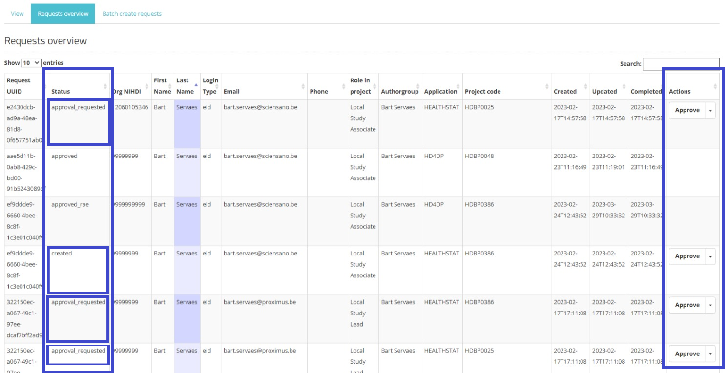Open the Batch create requests tab
Image resolution: width=728 pixels, height=373 pixels.
(x=132, y=14)
